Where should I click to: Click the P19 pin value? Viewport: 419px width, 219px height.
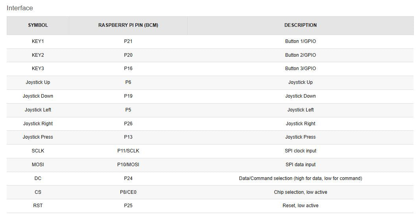coord(128,96)
